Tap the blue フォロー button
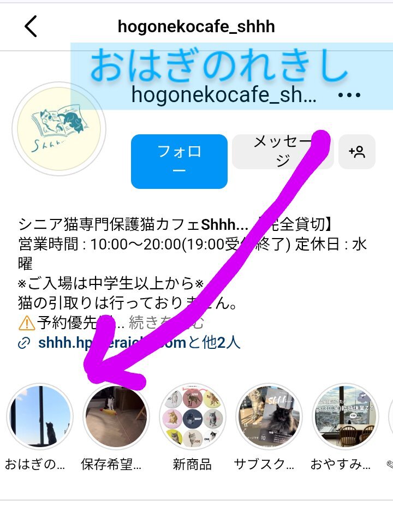Screen dimensions: 393x505 pos(179,162)
